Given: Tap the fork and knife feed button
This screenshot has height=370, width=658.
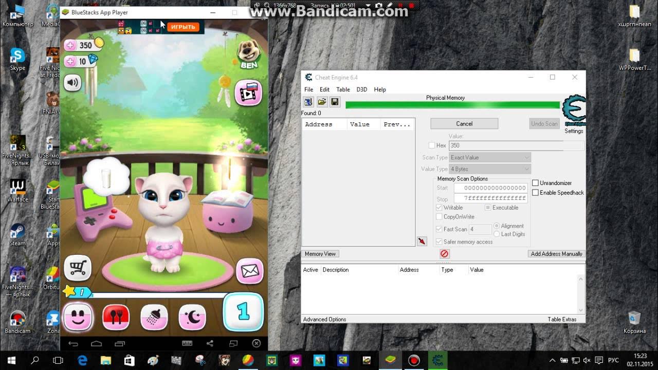Looking at the screenshot, I should click(116, 317).
